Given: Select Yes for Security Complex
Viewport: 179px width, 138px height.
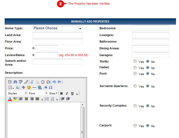Looking at the screenshot, I should (x=135, y=106).
